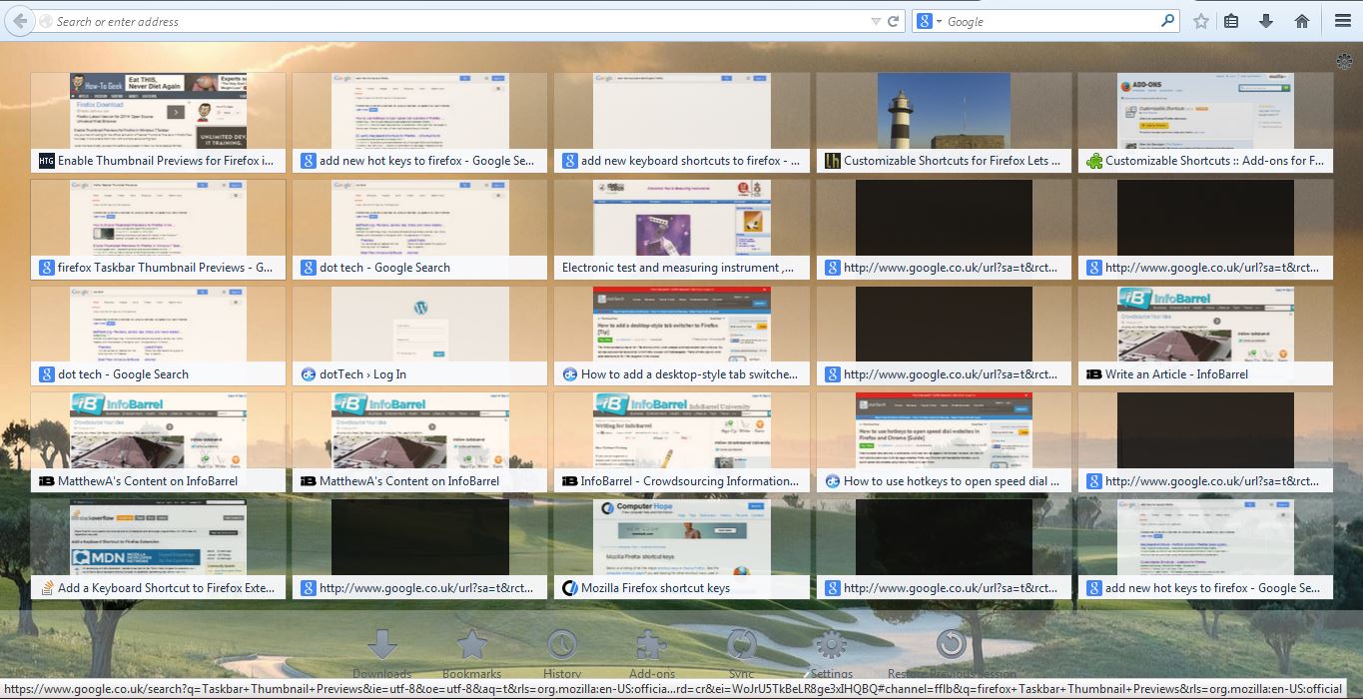Open the Google search engine dropdown
1363x699 pixels.
click(x=928, y=21)
